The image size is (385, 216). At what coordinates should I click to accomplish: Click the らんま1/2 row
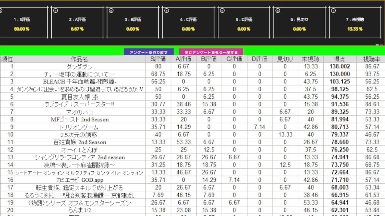click(79, 210)
